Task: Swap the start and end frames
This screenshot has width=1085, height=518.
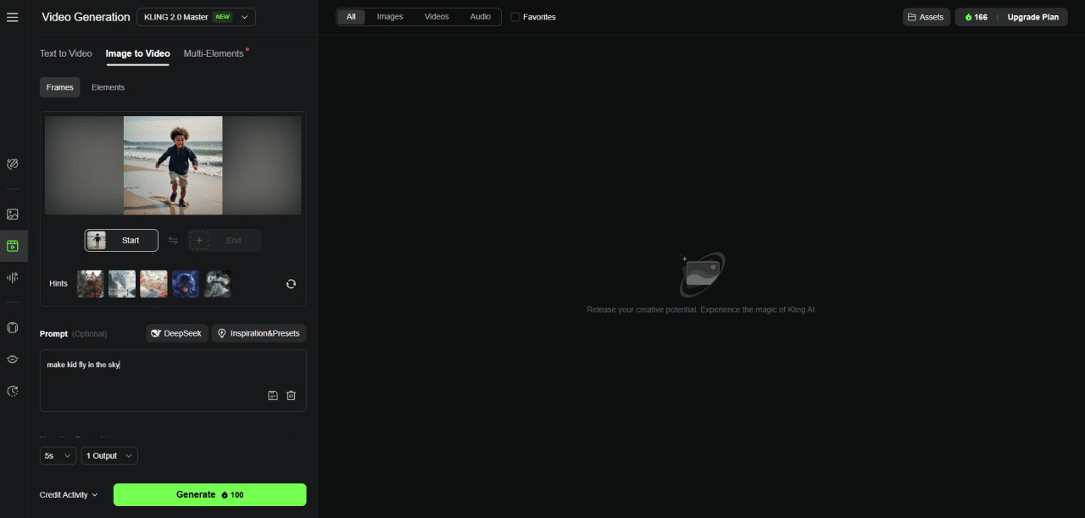Action: point(173,241)
